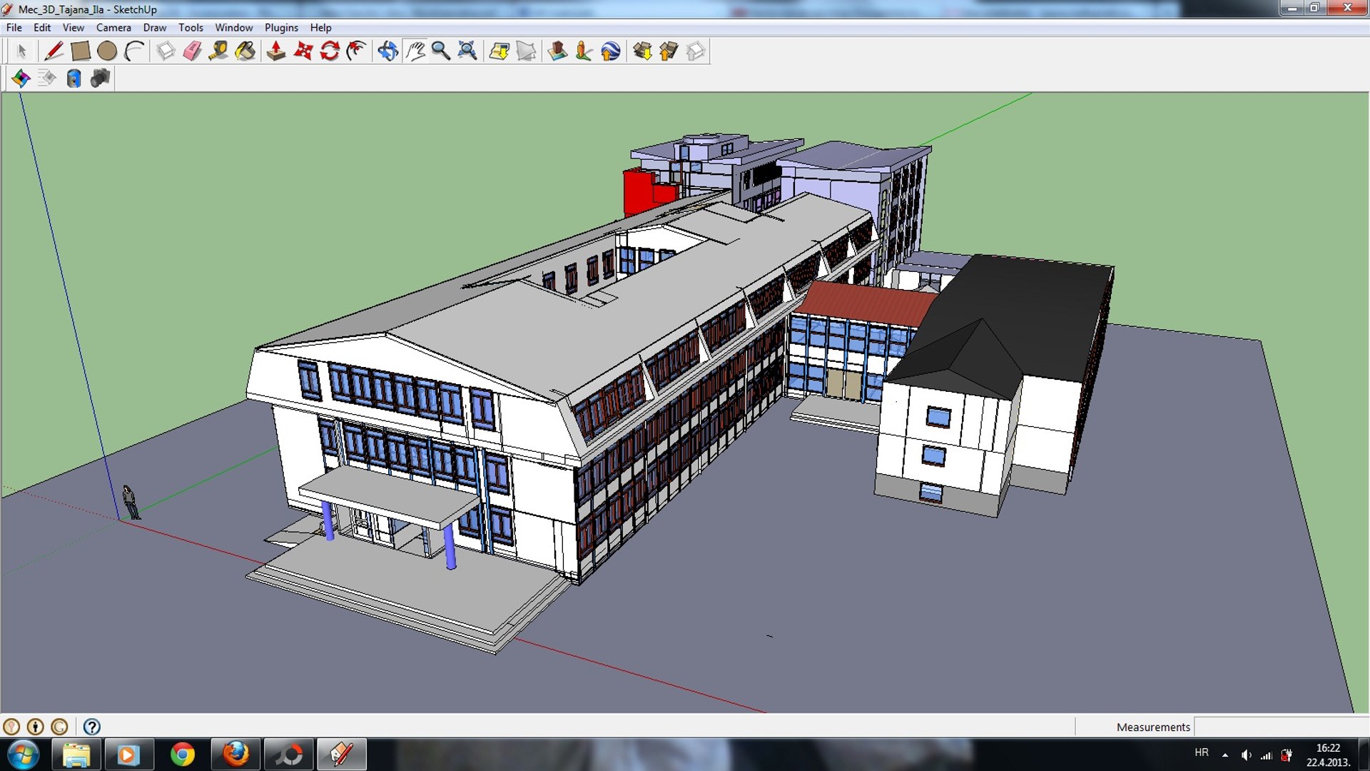
Task: Select the Offset tool
Action: pyautogui.click(x=357, y=51)
